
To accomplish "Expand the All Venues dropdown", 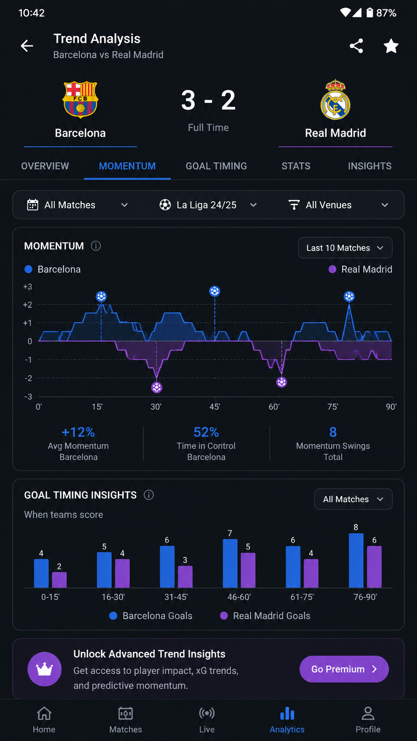I will point(339,205).
